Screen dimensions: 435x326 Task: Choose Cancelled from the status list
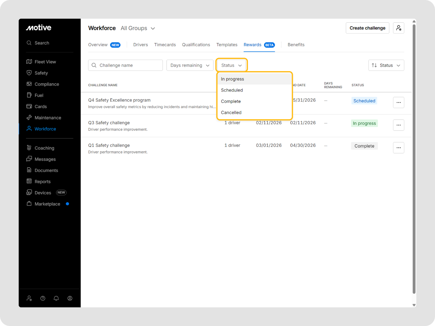tap(231, 112)
